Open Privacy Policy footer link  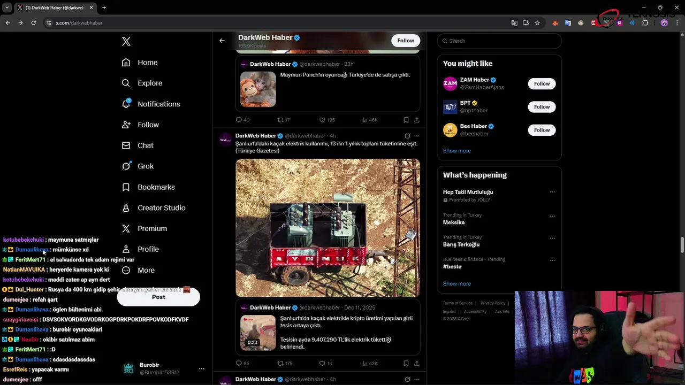(x=493, y=303)
